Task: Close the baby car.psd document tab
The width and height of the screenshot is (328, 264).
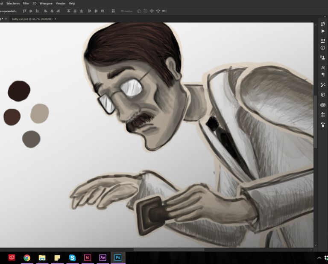Action: (x=55, y=19)
